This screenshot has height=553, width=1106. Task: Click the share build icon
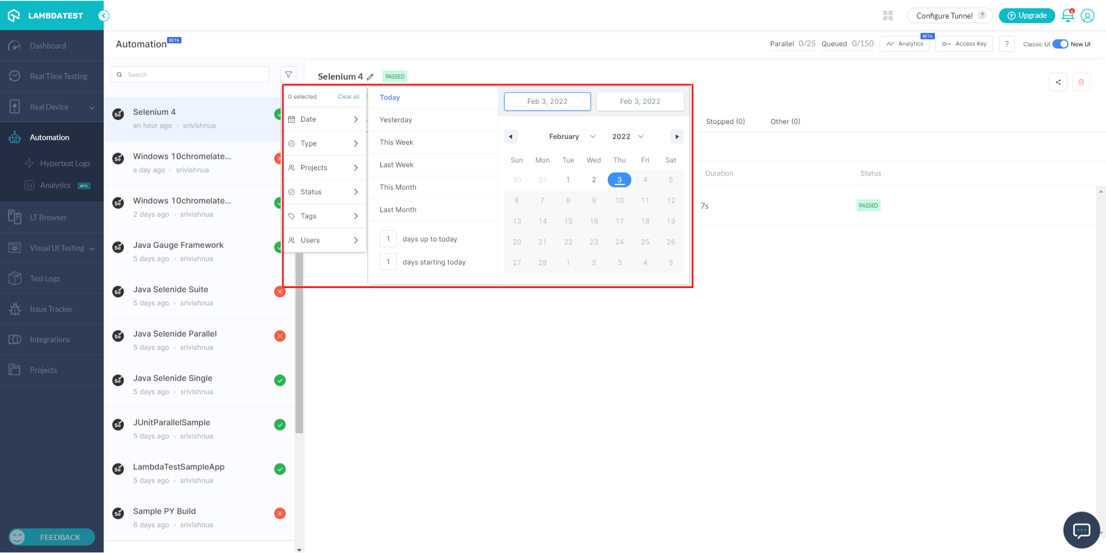1058,82
